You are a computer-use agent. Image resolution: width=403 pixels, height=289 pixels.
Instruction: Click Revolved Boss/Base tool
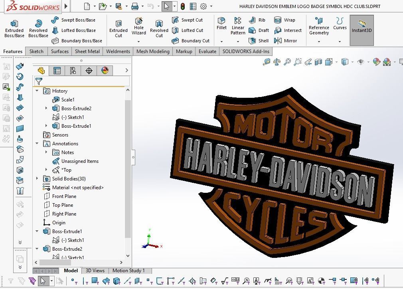coord(38,29)
